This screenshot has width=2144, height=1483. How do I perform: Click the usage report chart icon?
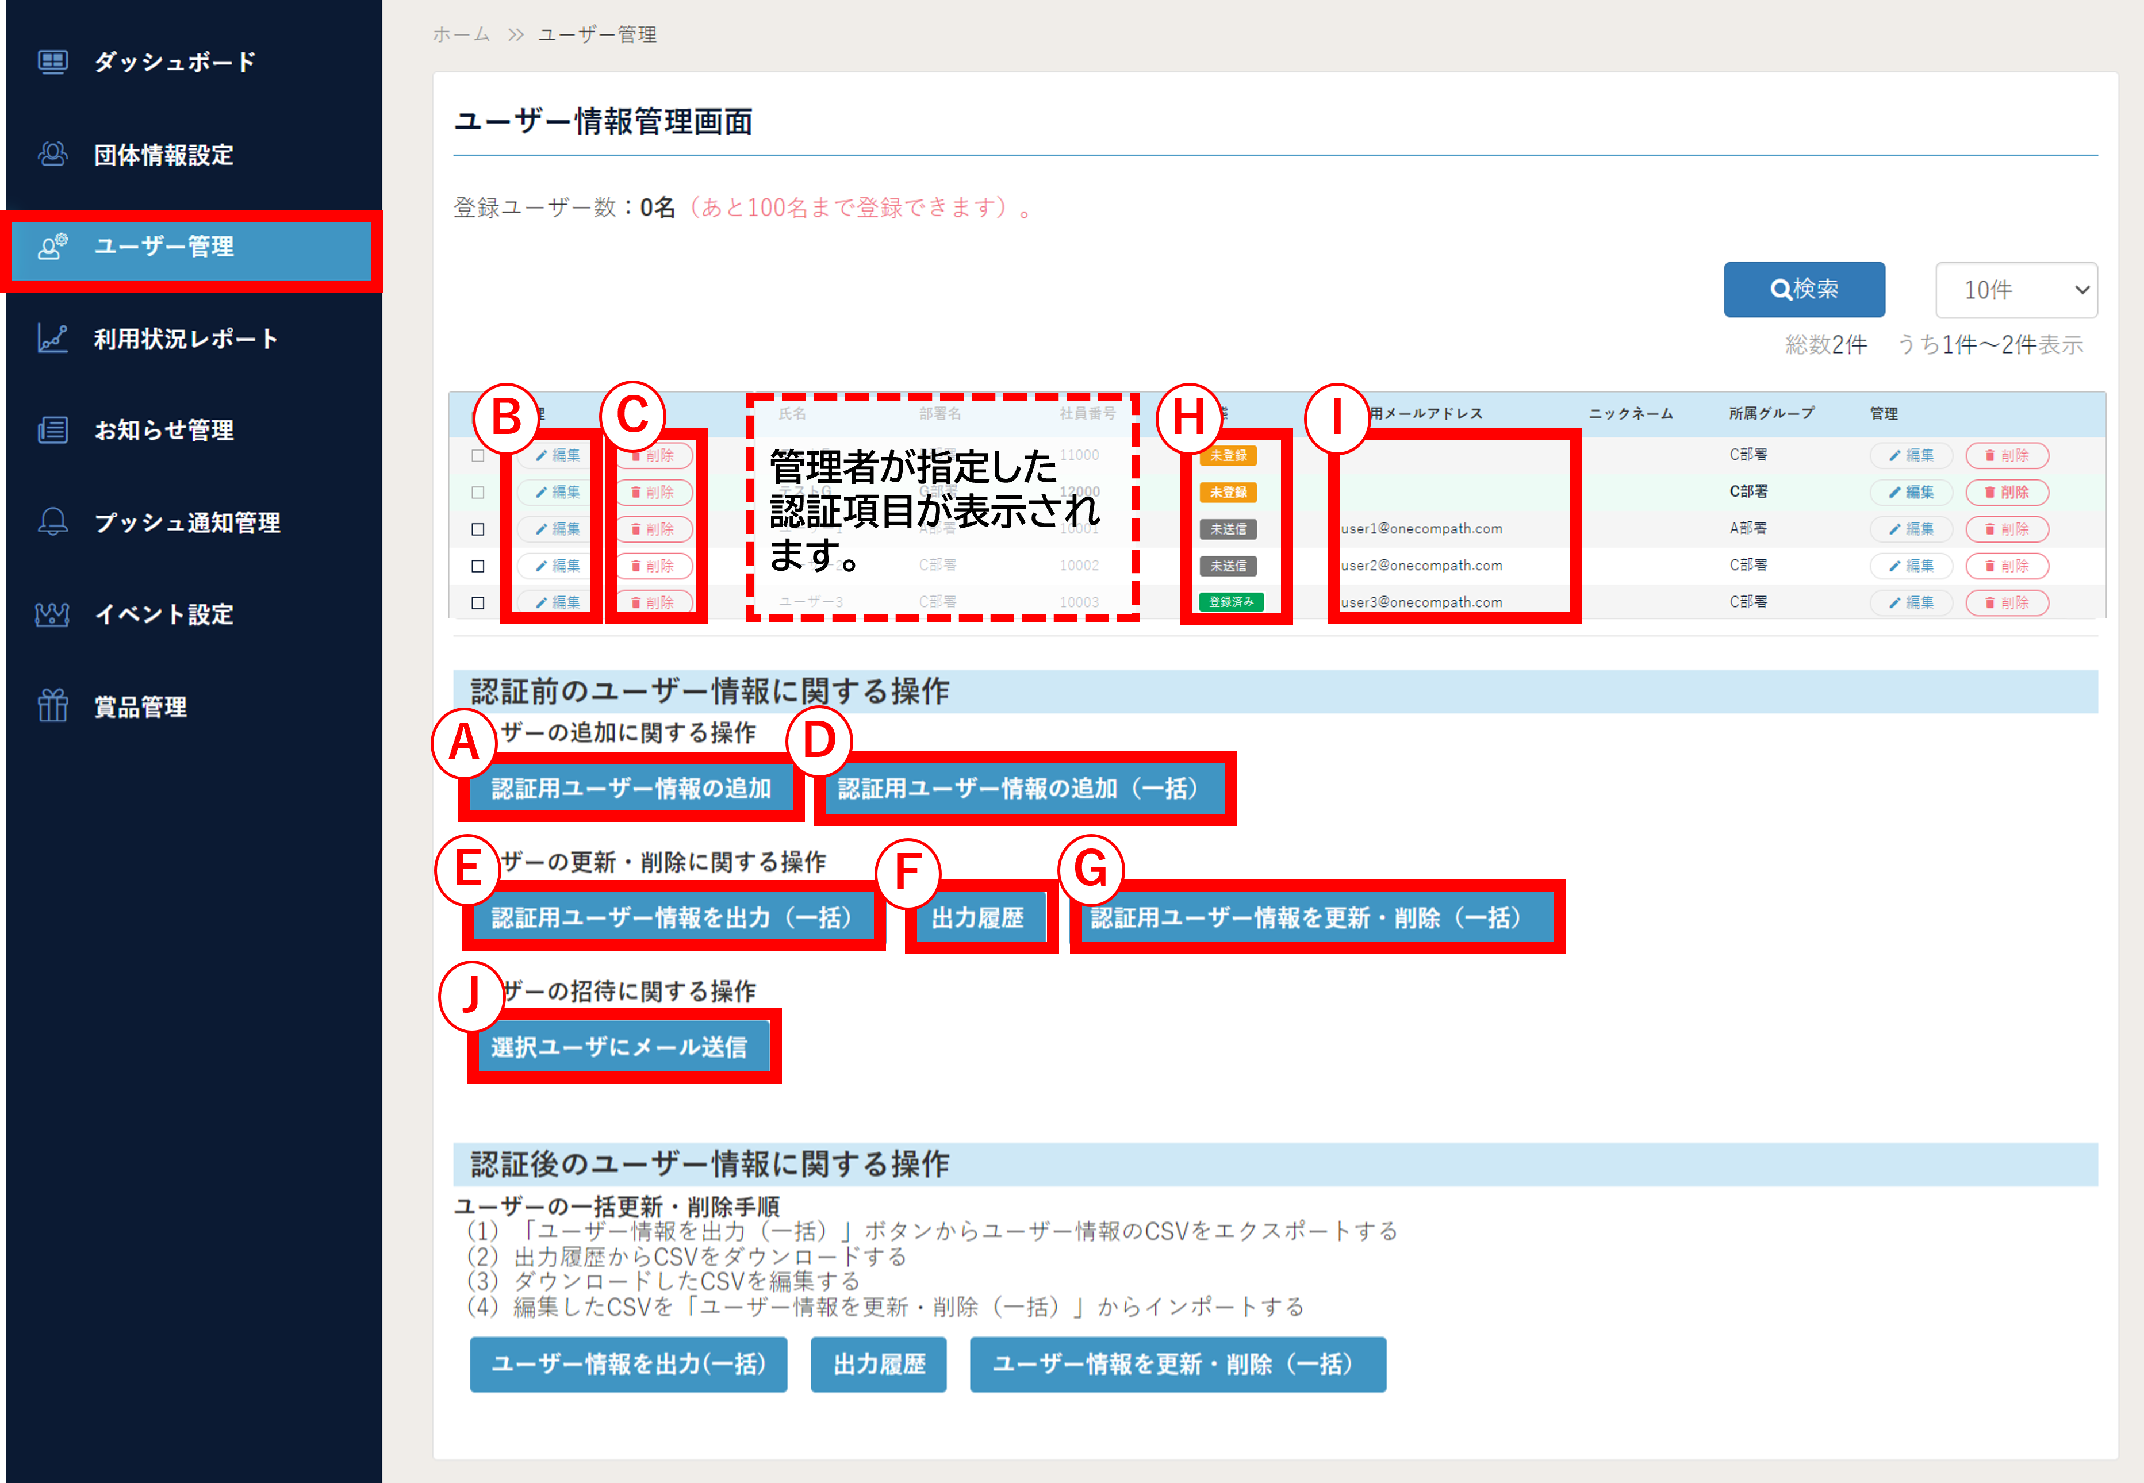click(52, 338)
